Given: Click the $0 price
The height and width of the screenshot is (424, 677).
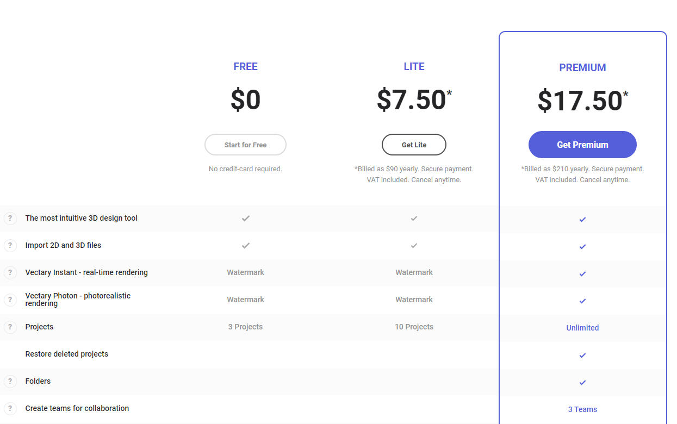Looking at the screenshot, I should (246, 100).
